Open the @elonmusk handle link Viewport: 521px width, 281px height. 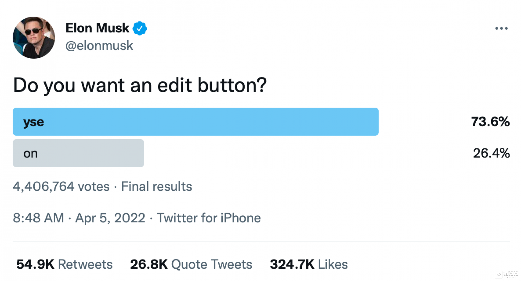(99, 46)
